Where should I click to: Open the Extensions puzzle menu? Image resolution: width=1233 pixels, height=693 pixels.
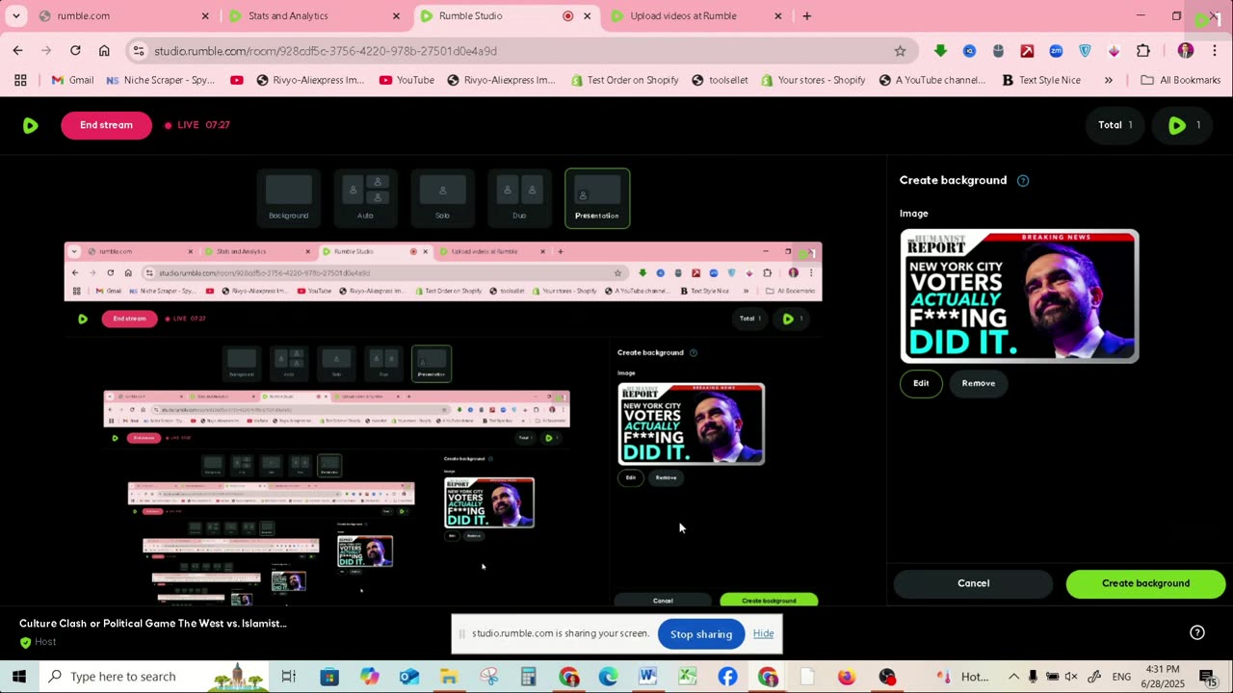[x=1143, y=51]
